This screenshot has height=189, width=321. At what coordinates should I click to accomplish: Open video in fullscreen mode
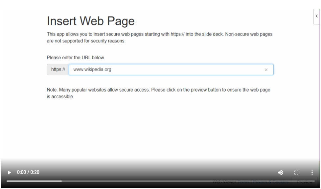coord(296,173)
